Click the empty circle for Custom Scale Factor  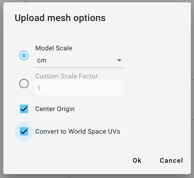click(24, 84)
